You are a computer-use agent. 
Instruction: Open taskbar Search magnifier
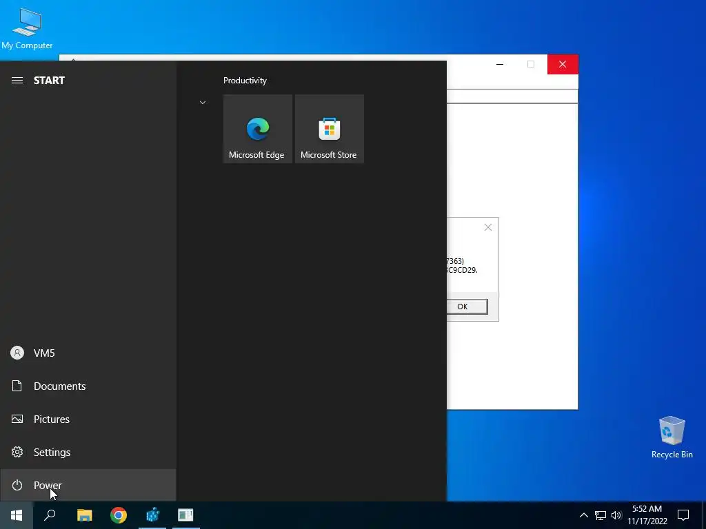coord(50,515)
